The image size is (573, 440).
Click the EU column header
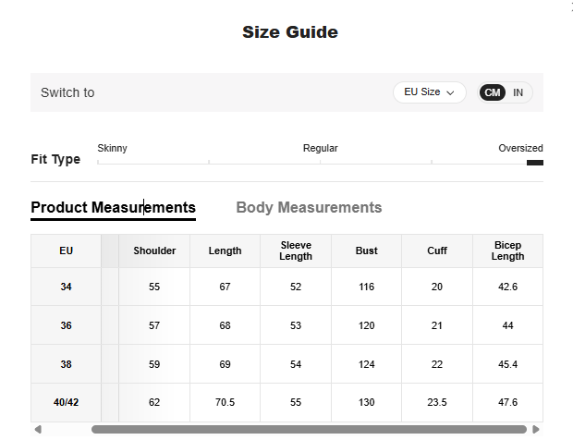(x=66, y=251)
